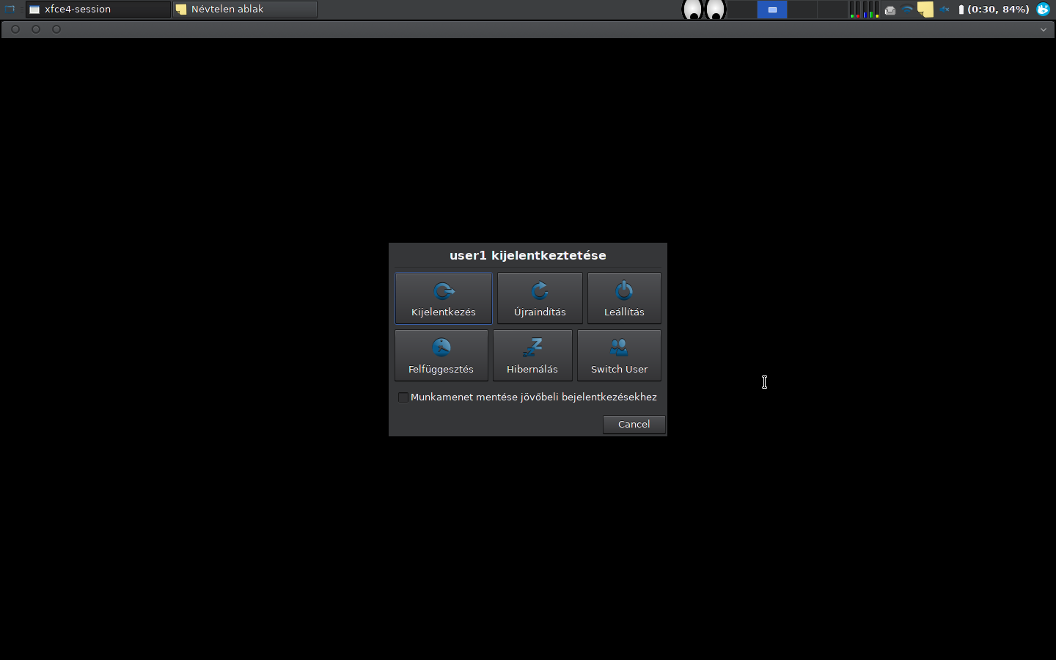
Task: Open the printer tray icon
Action: tap(890, 10)
